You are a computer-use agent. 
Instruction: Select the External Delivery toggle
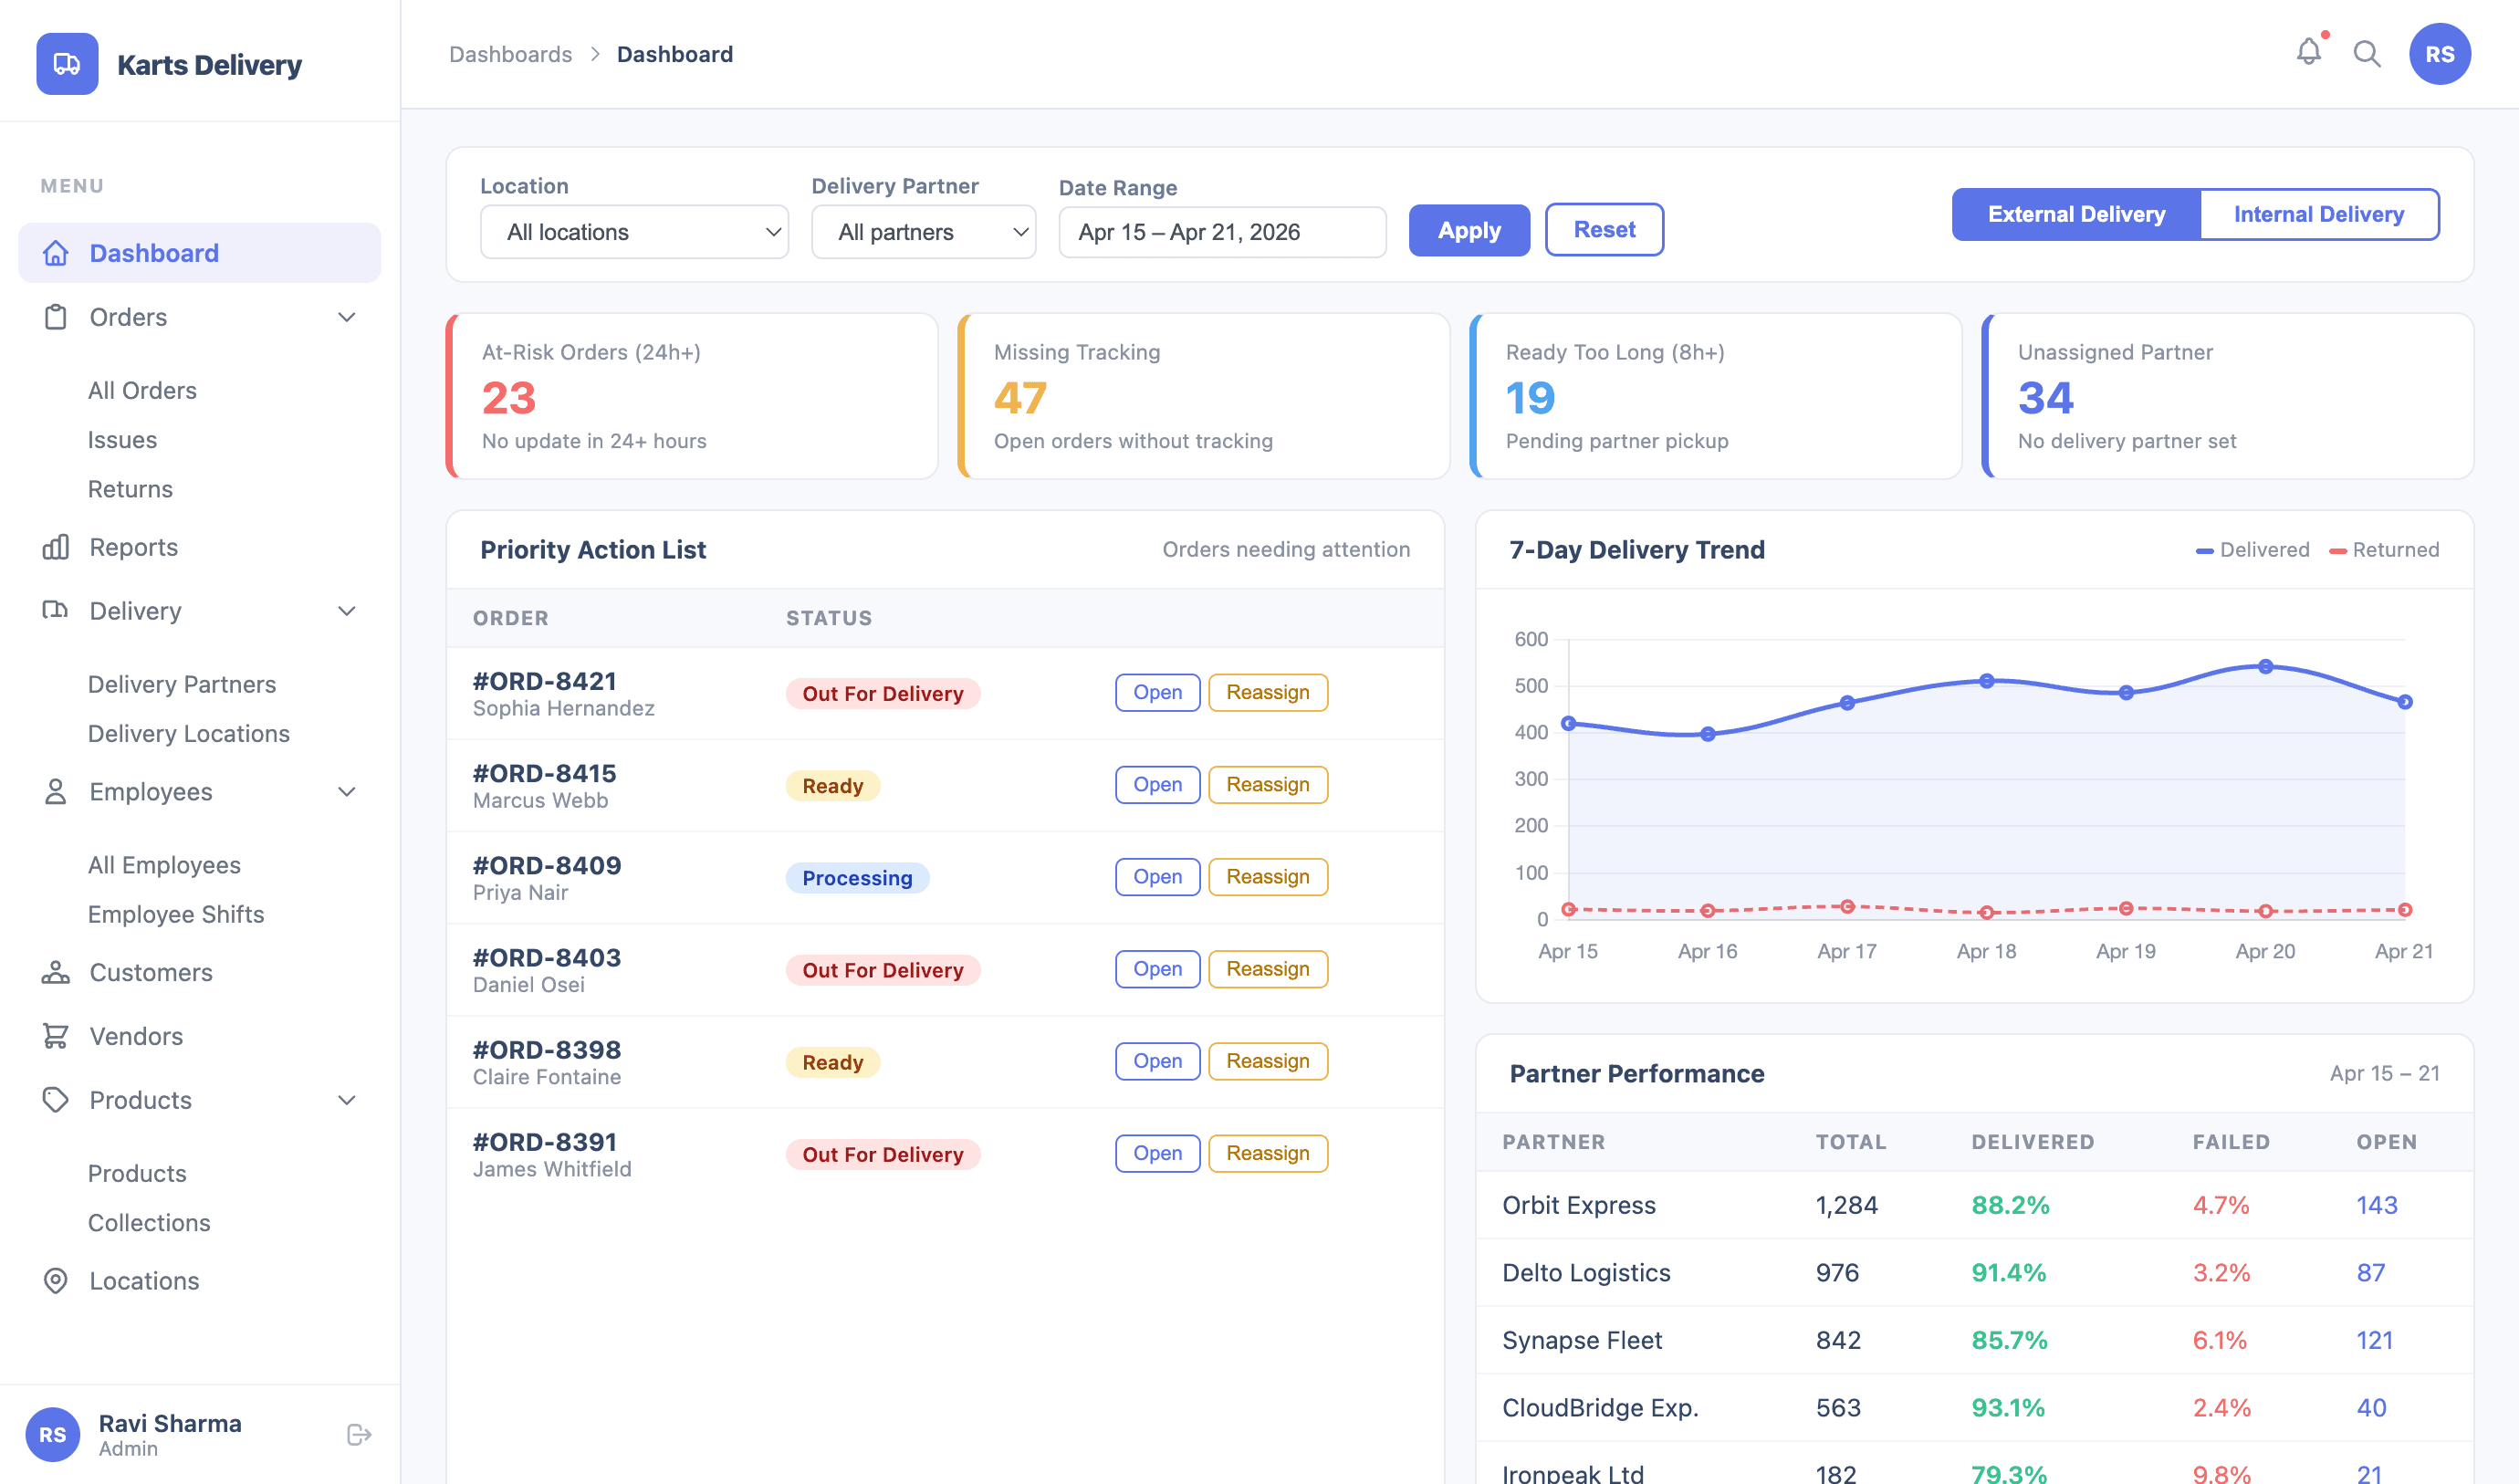(x=2076, y=214)
